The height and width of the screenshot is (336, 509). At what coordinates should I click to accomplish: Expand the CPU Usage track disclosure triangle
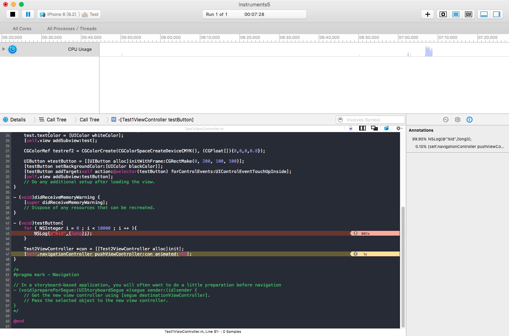[x=4, y=49]
